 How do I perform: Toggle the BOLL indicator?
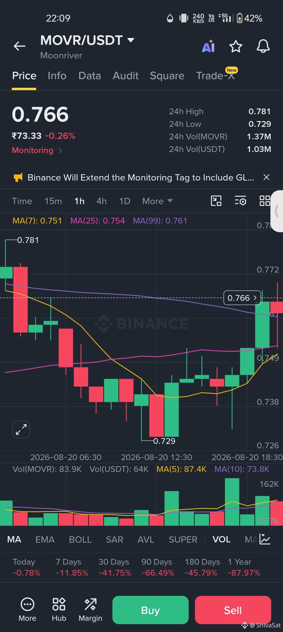click(80, 539)
